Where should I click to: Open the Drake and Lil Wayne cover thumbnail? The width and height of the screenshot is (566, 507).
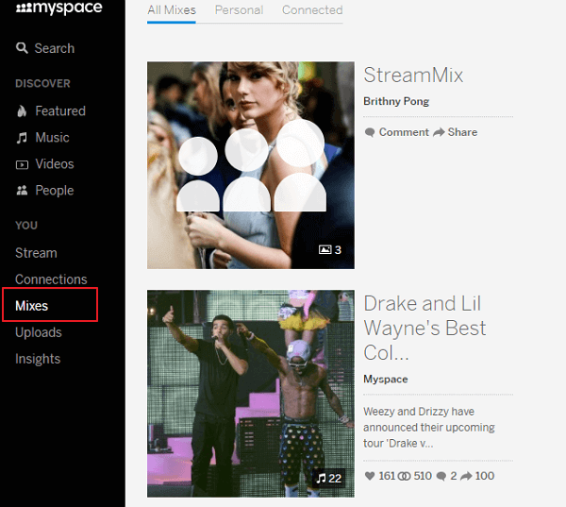[251, 394]
